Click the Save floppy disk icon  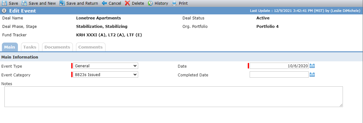[x=4, y=3]
